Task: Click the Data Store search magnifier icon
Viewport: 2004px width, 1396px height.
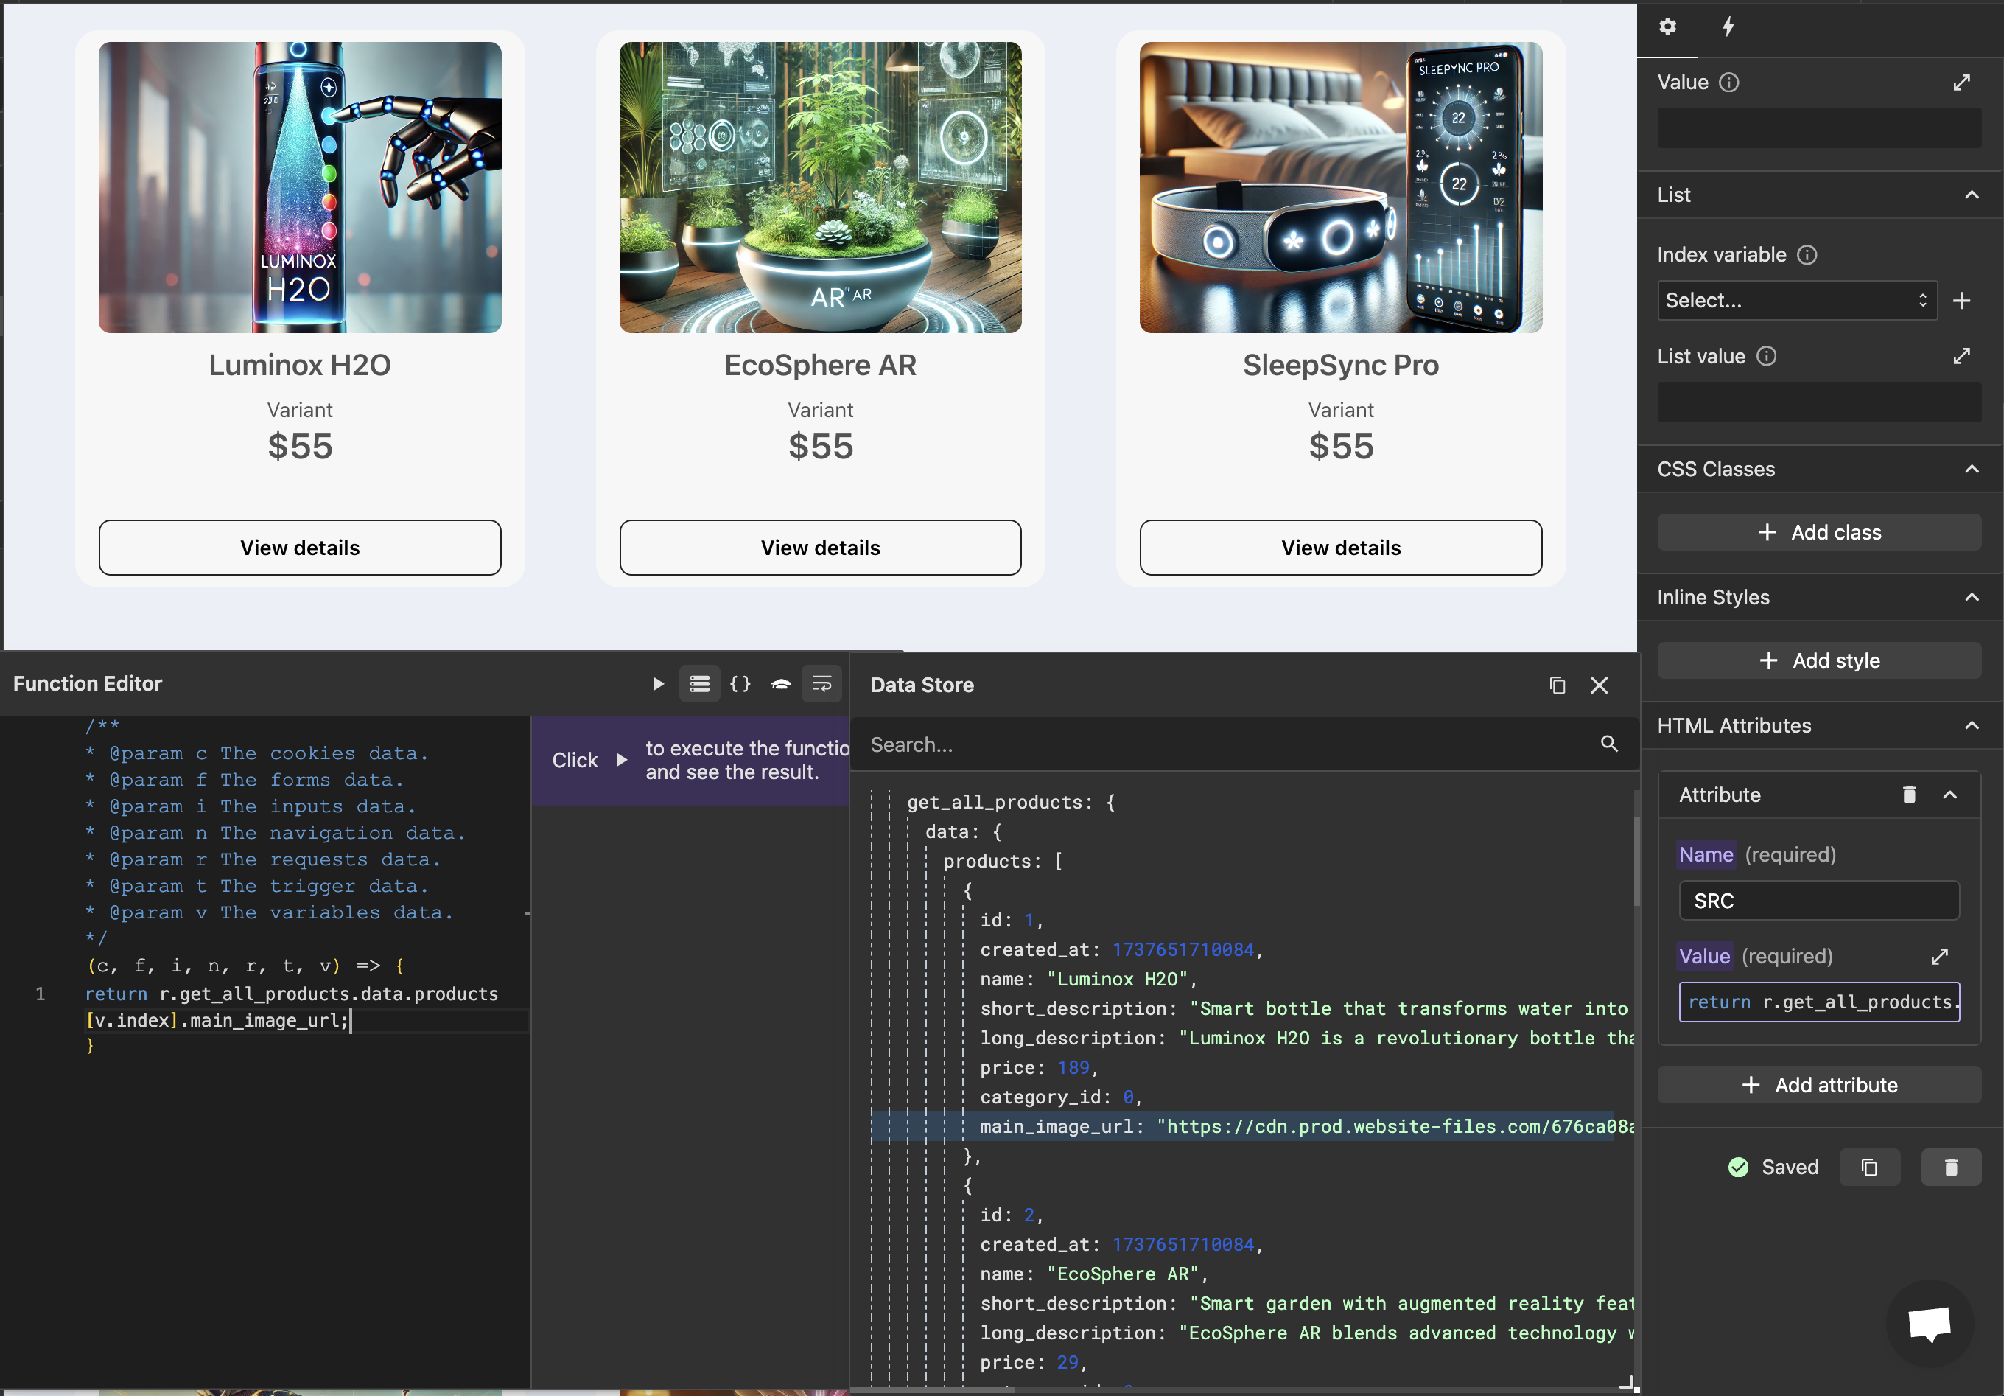Action: tap(1608, 744)
